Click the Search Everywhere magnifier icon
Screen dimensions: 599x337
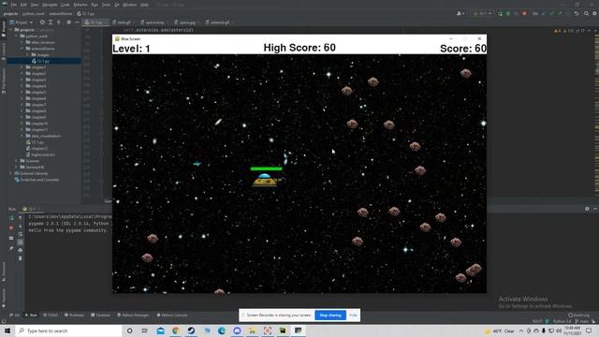click(587, 13)
